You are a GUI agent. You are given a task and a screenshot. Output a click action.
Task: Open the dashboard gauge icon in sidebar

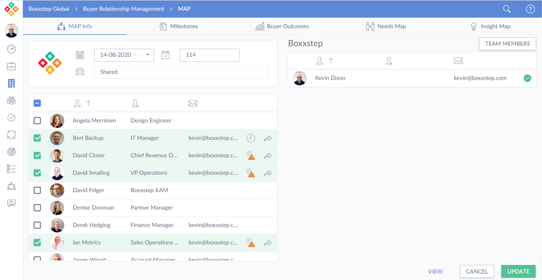(12, 49)
